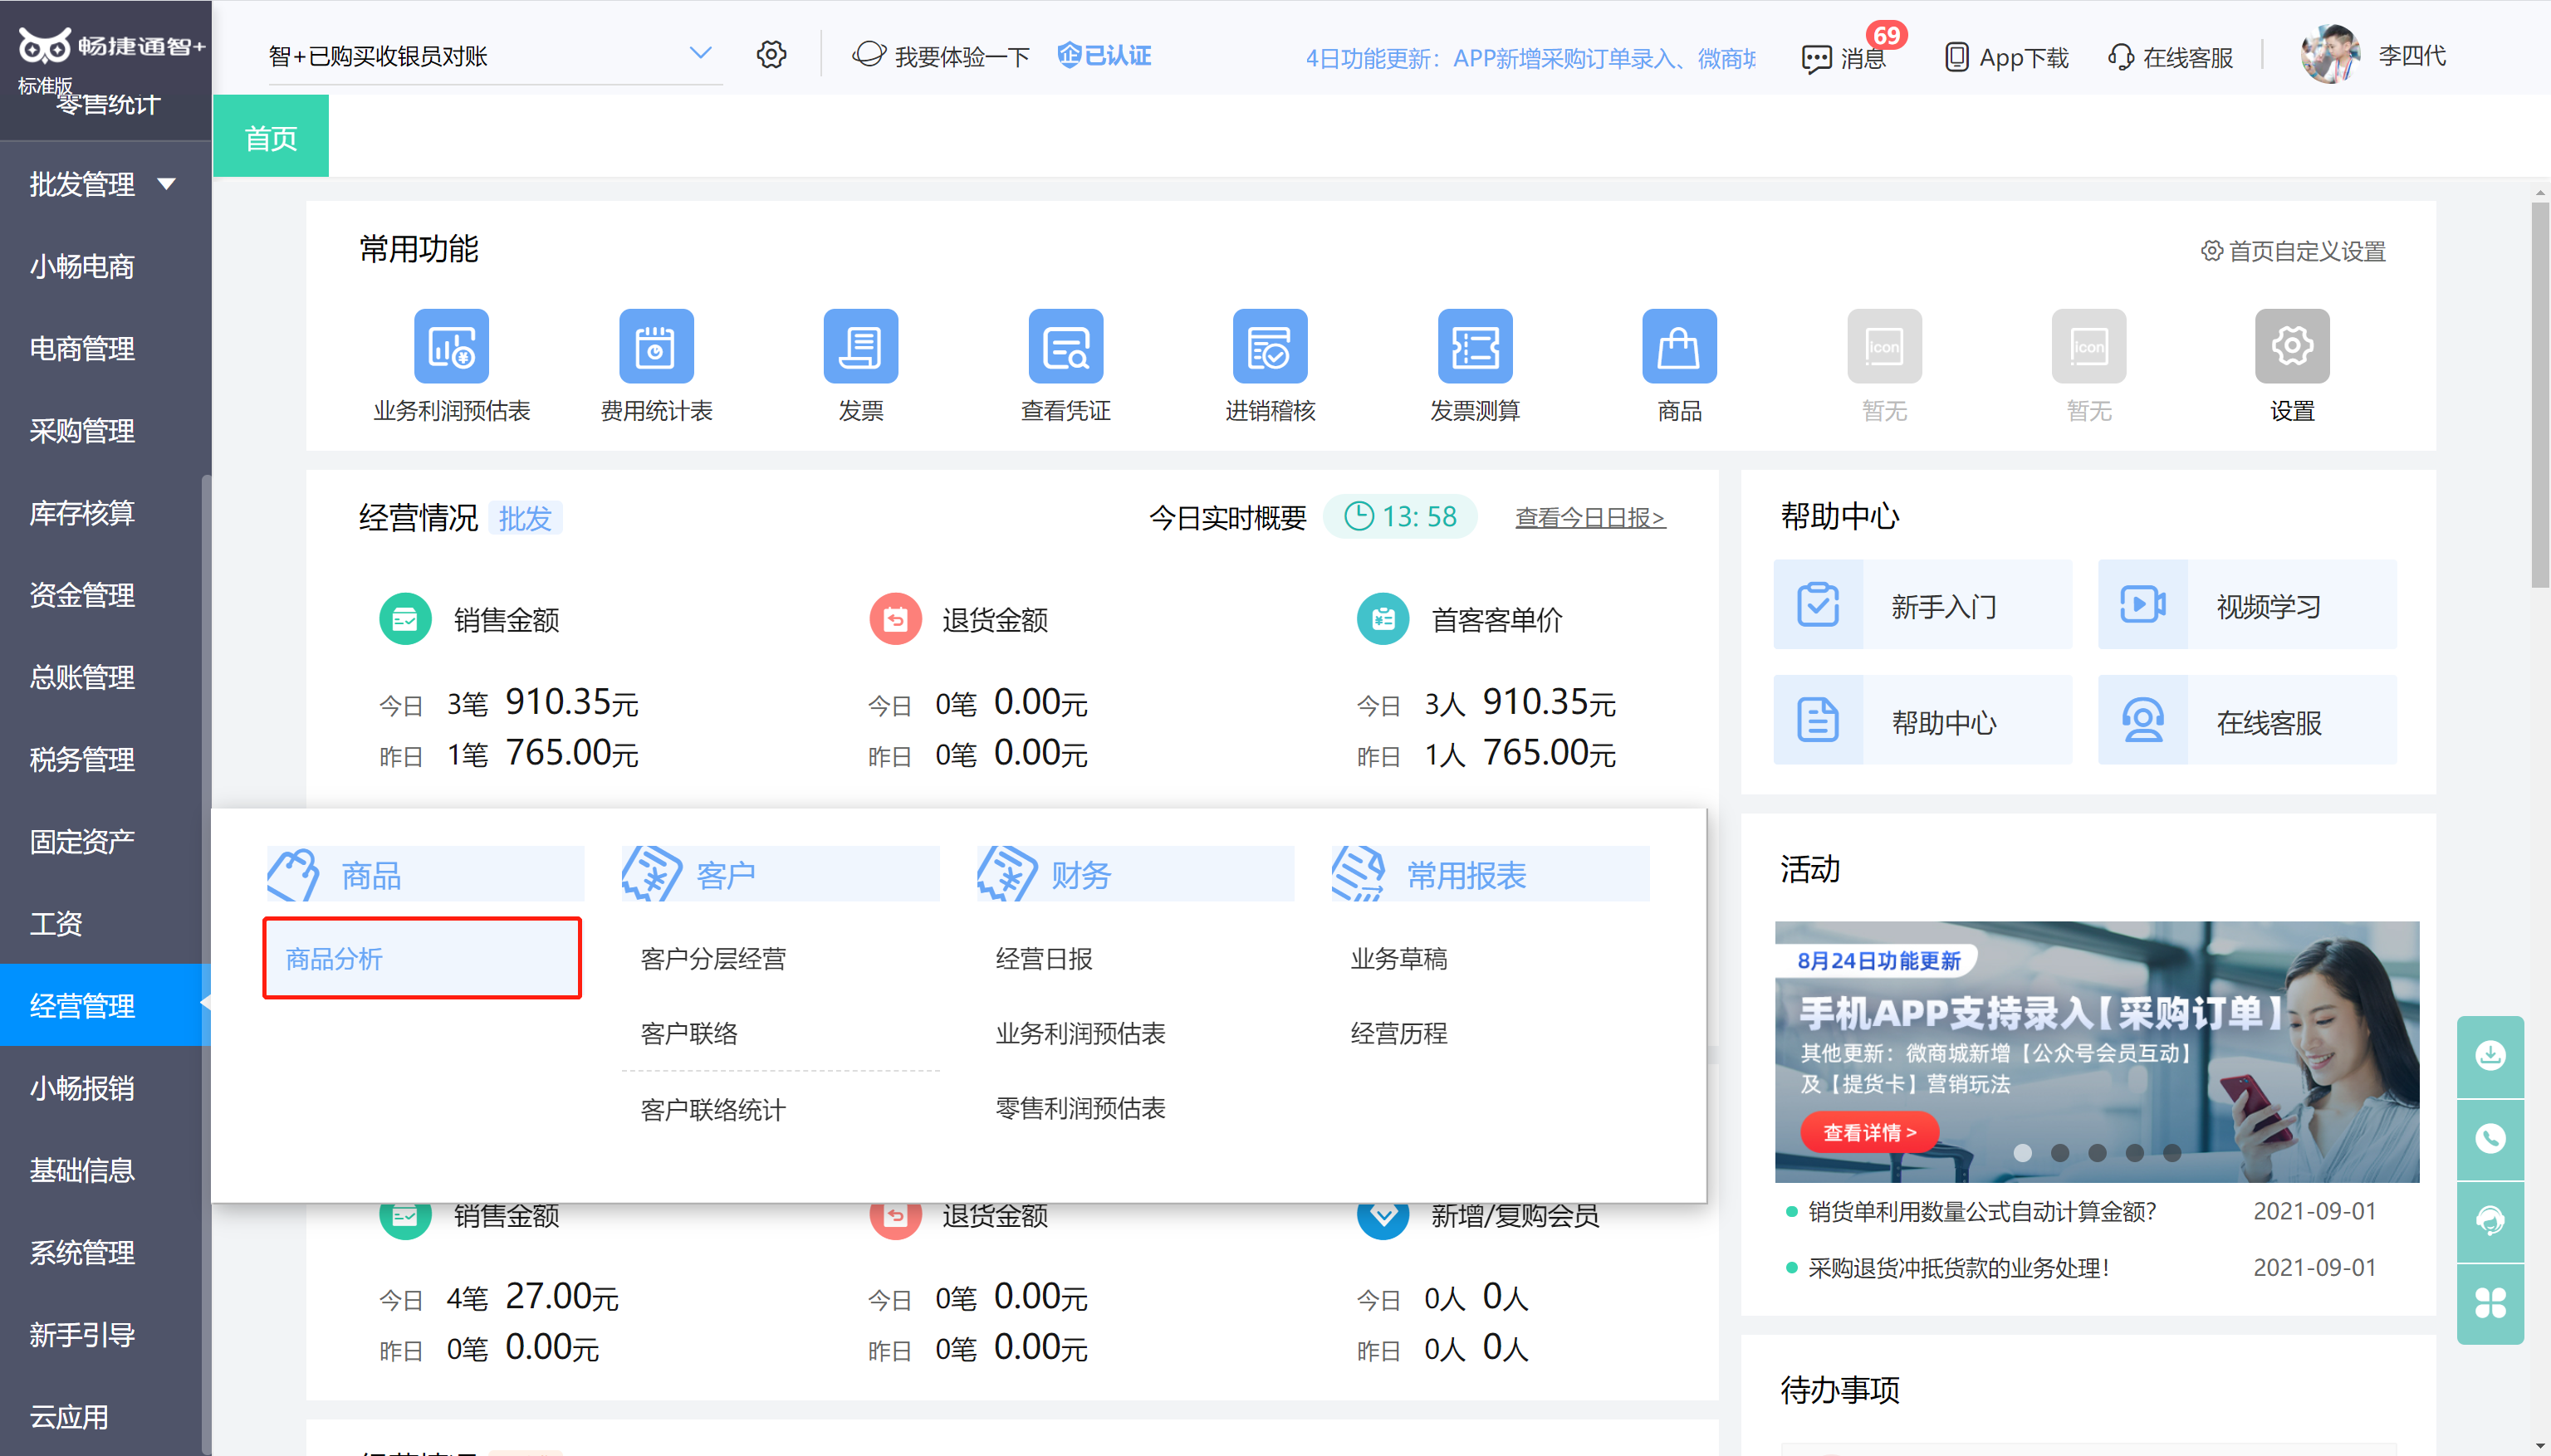Expand the 批发管理 sidebar menu arrow
The height and width of the screenshot is (1456, 2551).
pyautogui.click(x=167, y=184)
